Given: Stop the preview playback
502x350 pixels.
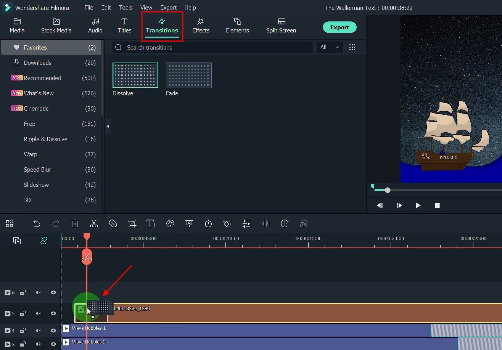Looking at the screenshot, I should click(437, 205).
